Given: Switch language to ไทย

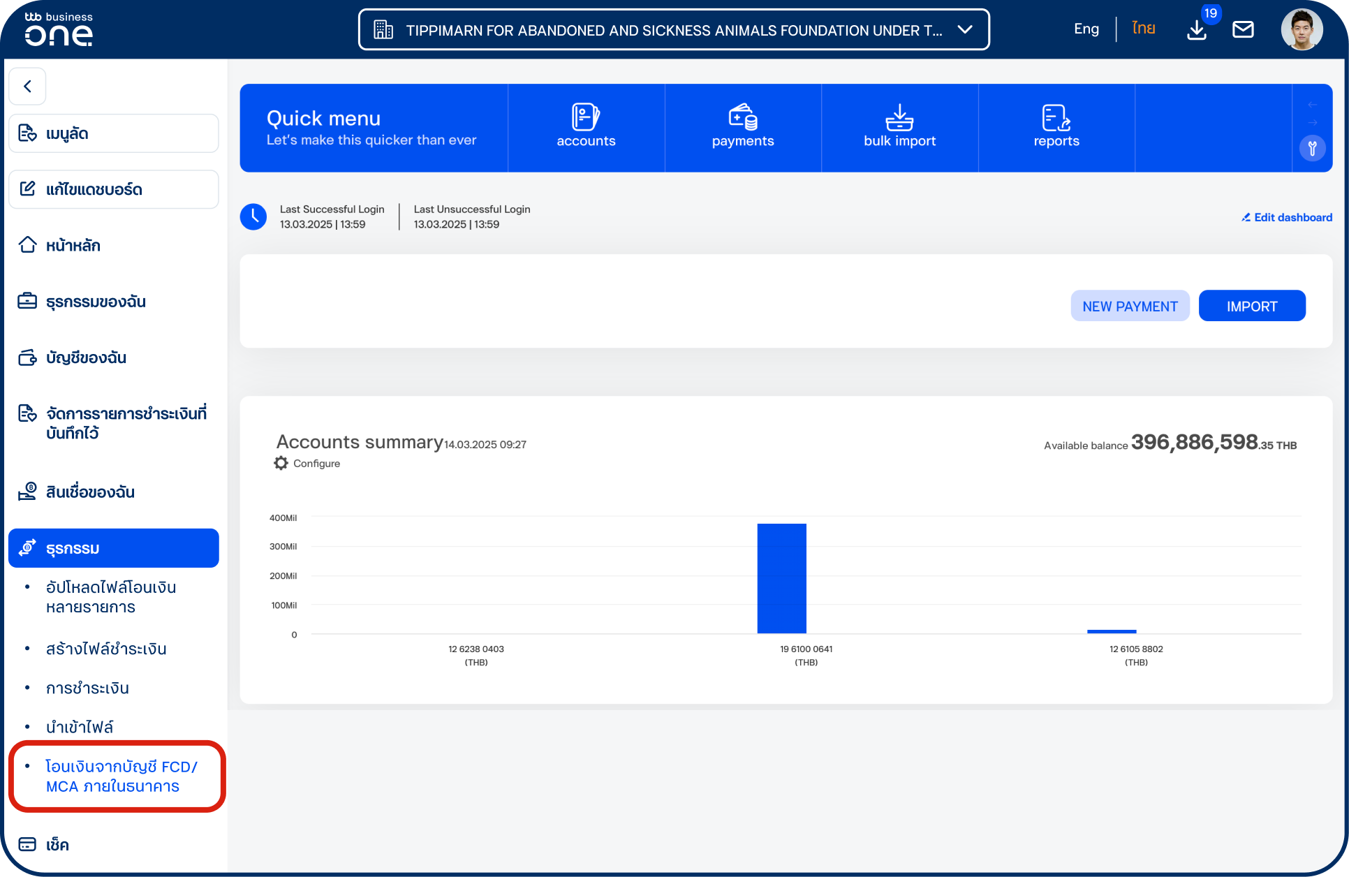Looking at the screenshot, I should click(x=1143, y=29).
